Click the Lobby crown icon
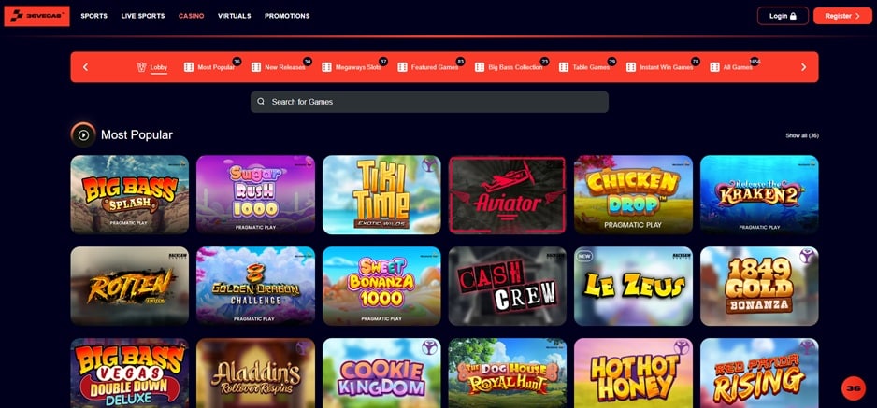The height and width of the screenshot is (408, 877). tap(141, 67)
